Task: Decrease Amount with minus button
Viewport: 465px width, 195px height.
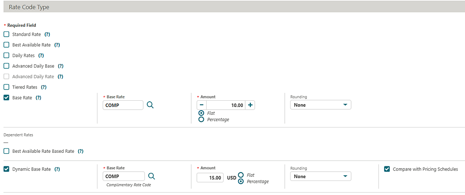Action: point(201,105)
